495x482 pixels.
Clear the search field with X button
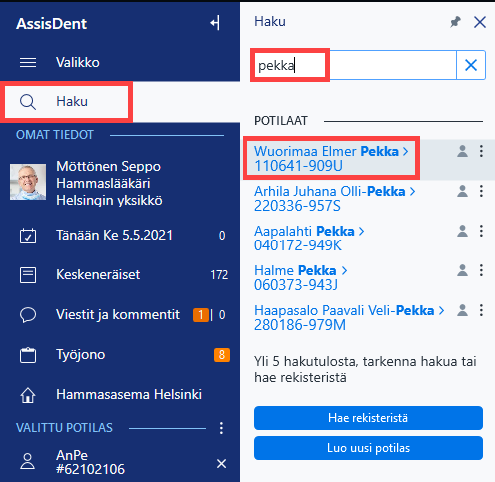[x=471, y=65]
